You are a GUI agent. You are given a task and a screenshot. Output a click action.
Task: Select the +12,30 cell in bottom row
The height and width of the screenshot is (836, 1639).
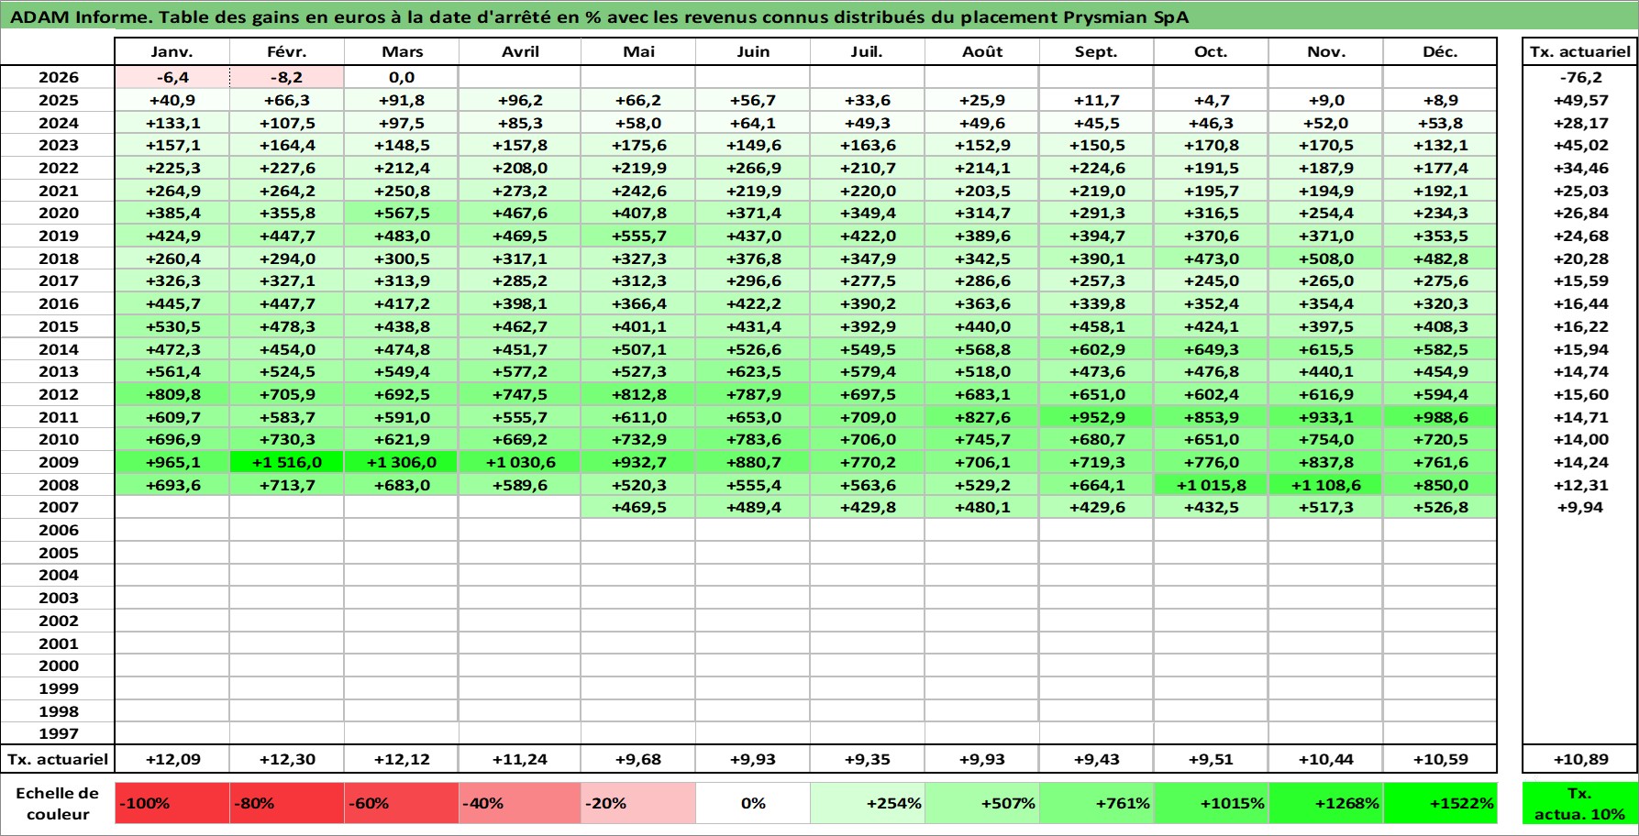(287, 759)
